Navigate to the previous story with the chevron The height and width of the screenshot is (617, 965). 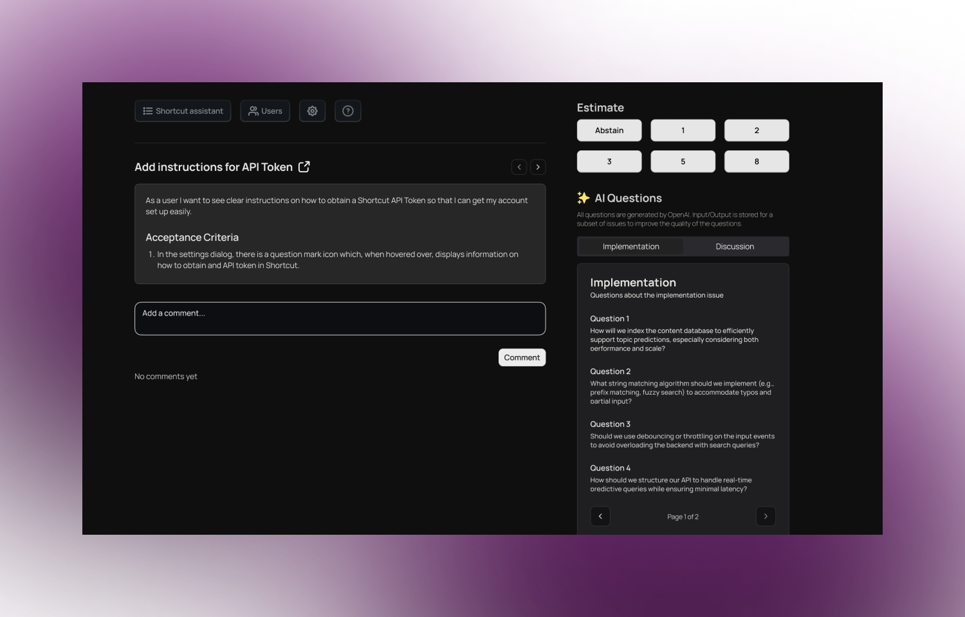click(x=519, y=166)
